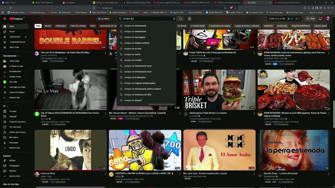Viewport: 335px width, 188px height.
Task: Open the José José El Amor Acaba thumbnail
Action: [x=219, y=150]
